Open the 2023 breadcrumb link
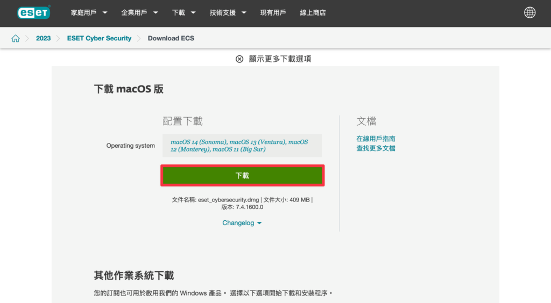 tap(43, 38)
